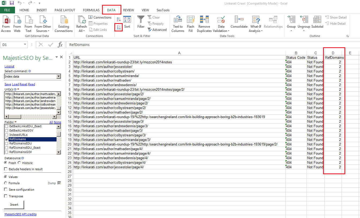Viewport: 360px width, 218px height.
Task: Open the Select command dropdown
Action: click(x=59, y=77)
